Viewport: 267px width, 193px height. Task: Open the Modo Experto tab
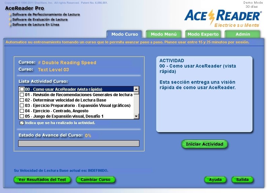[203, 34]
